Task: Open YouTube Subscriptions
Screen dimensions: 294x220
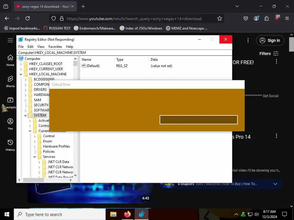Action: point(10,103)
